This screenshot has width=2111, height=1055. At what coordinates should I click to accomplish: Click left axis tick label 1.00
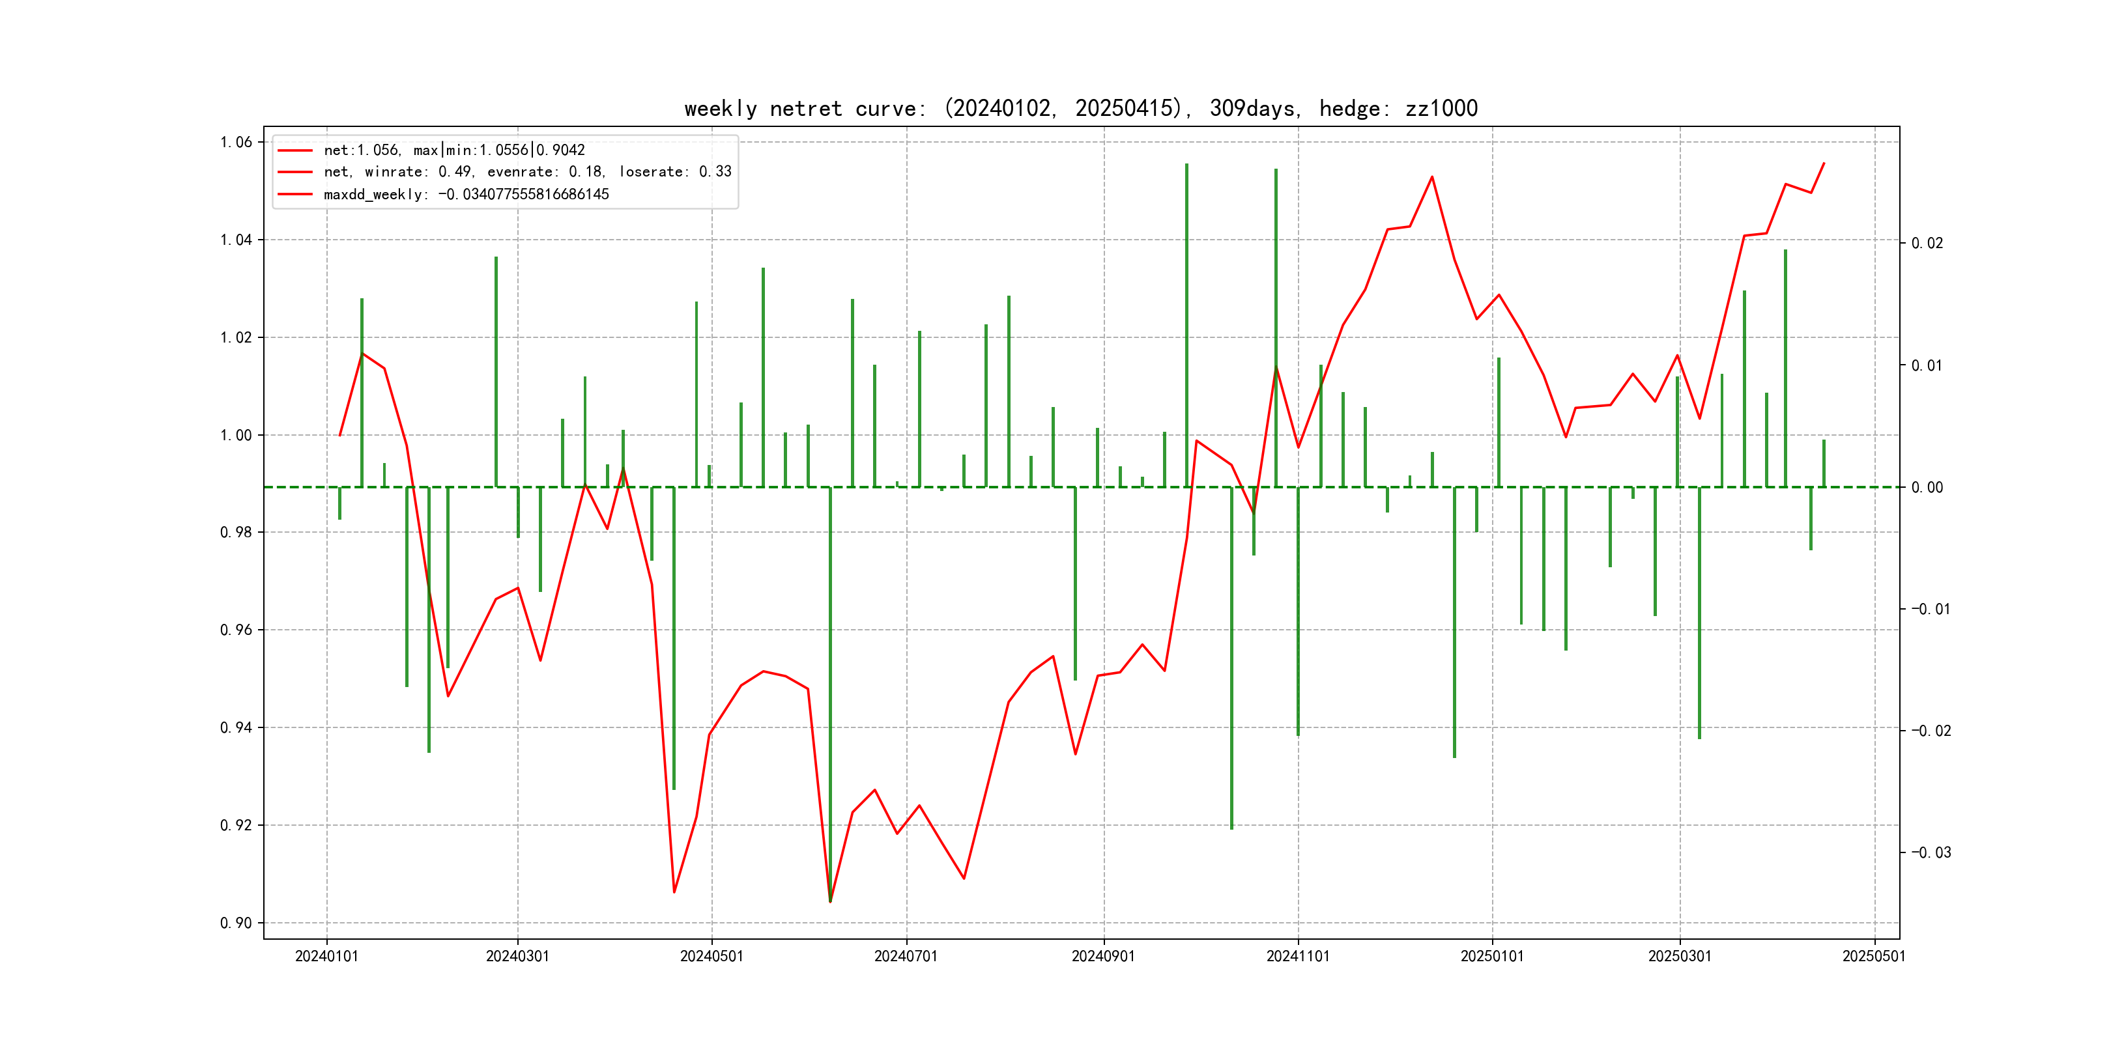point(236,435)
